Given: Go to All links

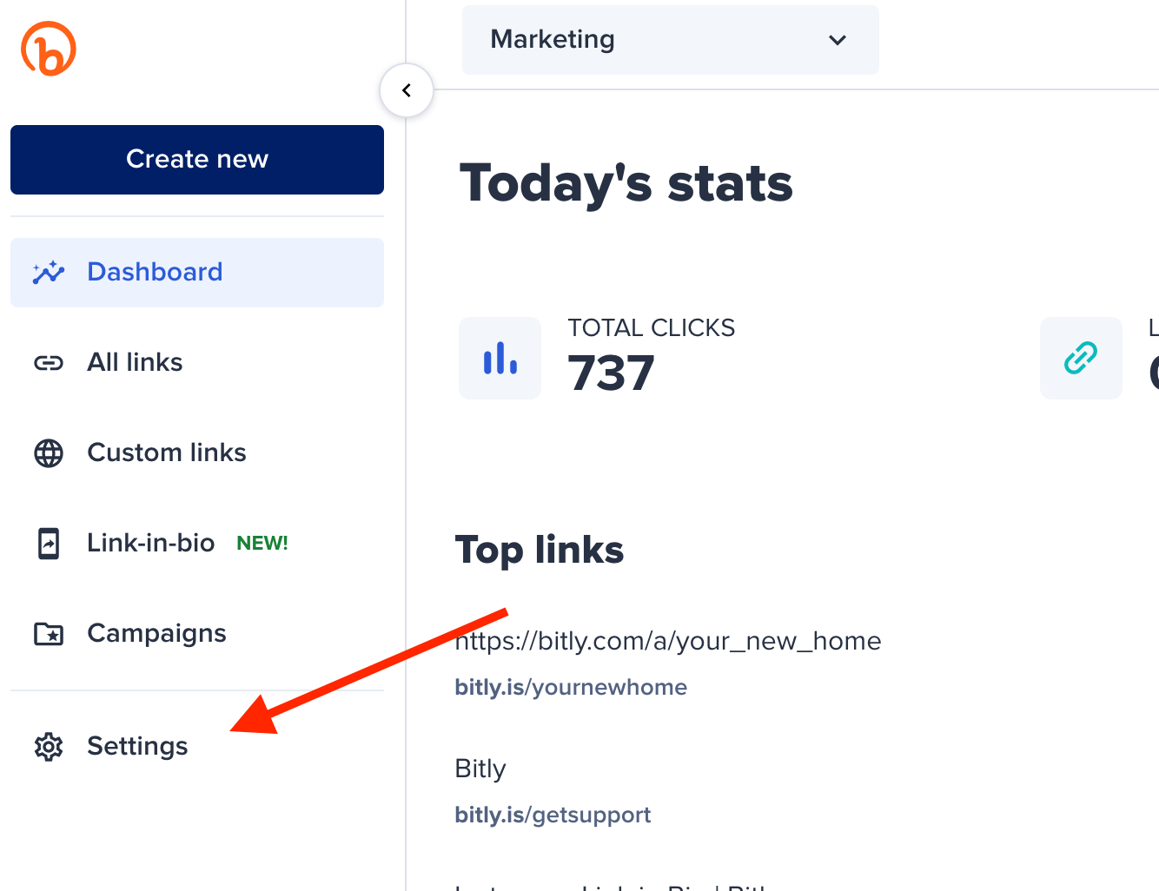Looking at the screenshot, I should click(x=197, y=363).
